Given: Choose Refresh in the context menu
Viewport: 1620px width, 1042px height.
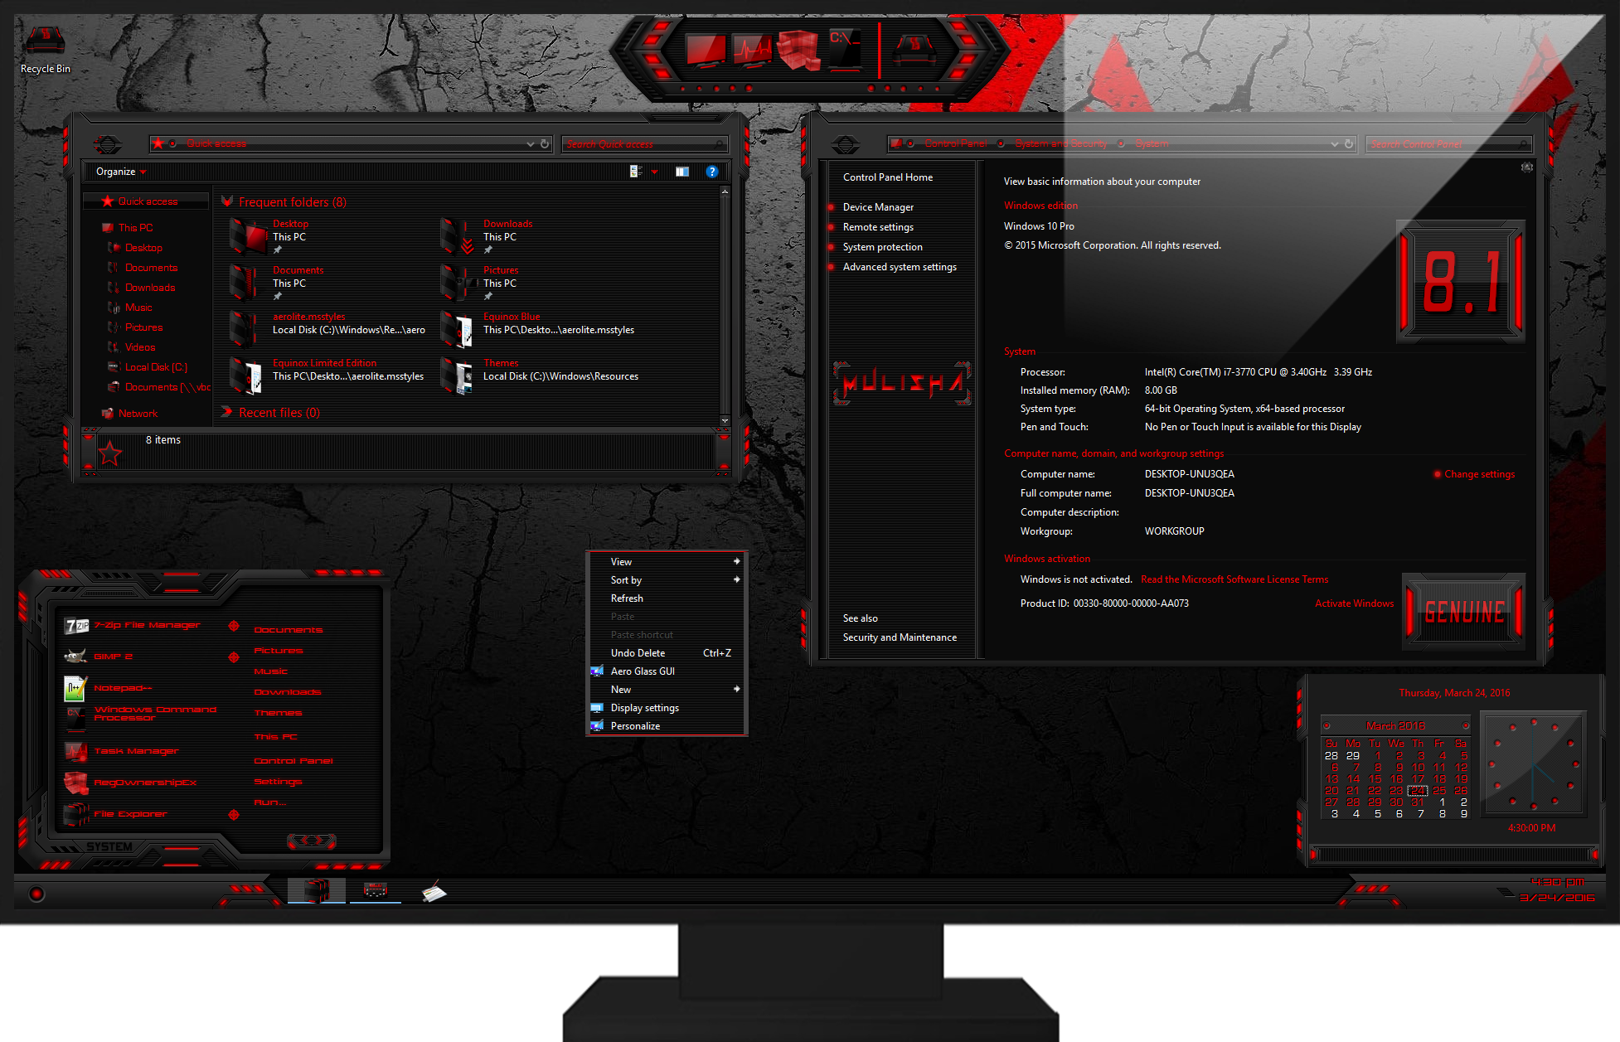Looking at the screenshot, I should (666, 599).
